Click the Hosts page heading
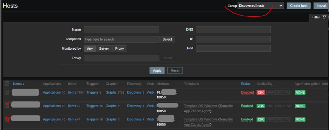Image resolution: width=329 pixels, height=130 pixels. coord(10,6)
